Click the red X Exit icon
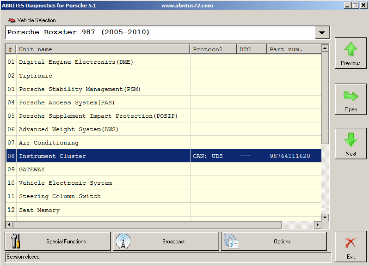Screen dimensions: 369x266 (x=351, y=243)
